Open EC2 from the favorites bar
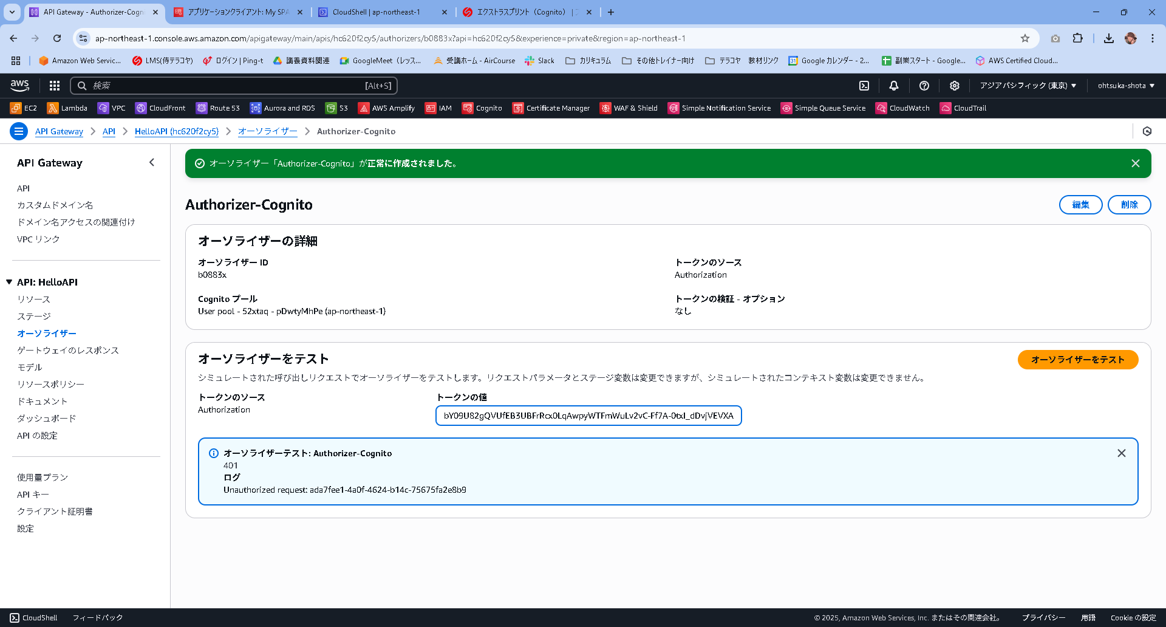 click(x=24, y=108)
